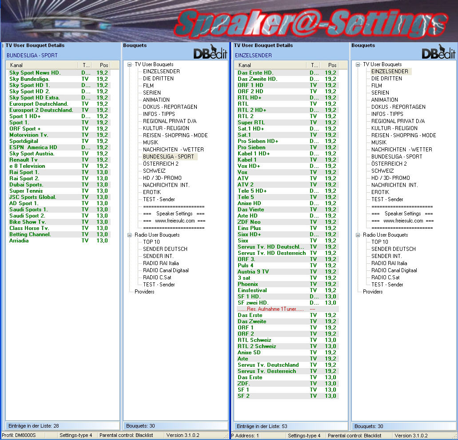458x440 pixels.
Task: Select the Sky Sport News HD. channel row
Action: tap(59, 73)
